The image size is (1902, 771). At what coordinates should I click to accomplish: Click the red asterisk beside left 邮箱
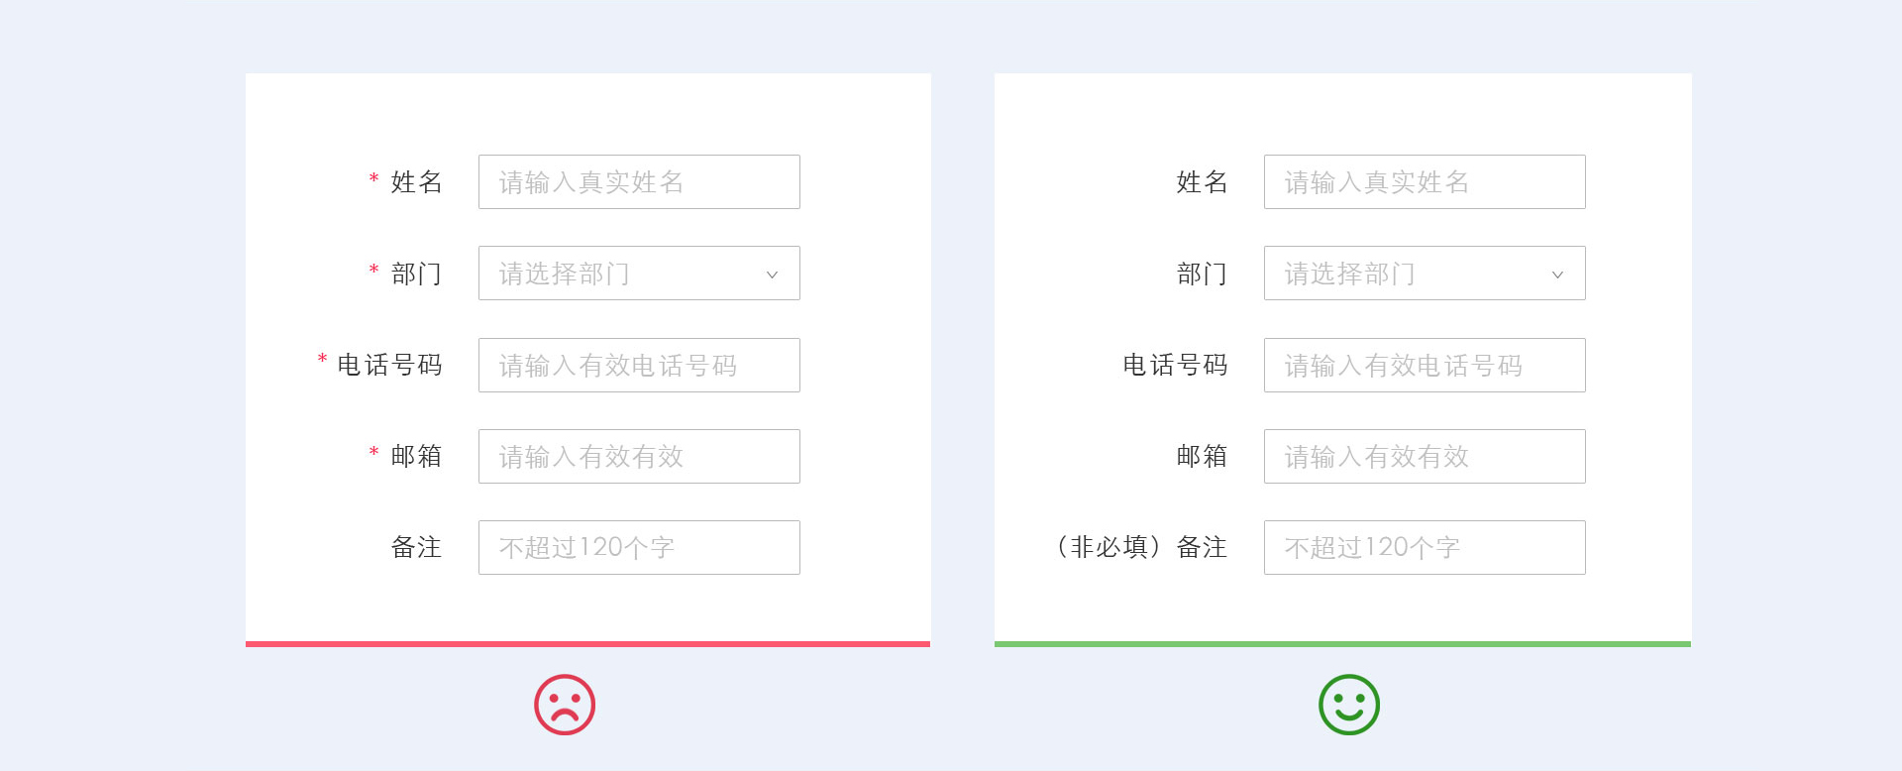pos(373,453)
